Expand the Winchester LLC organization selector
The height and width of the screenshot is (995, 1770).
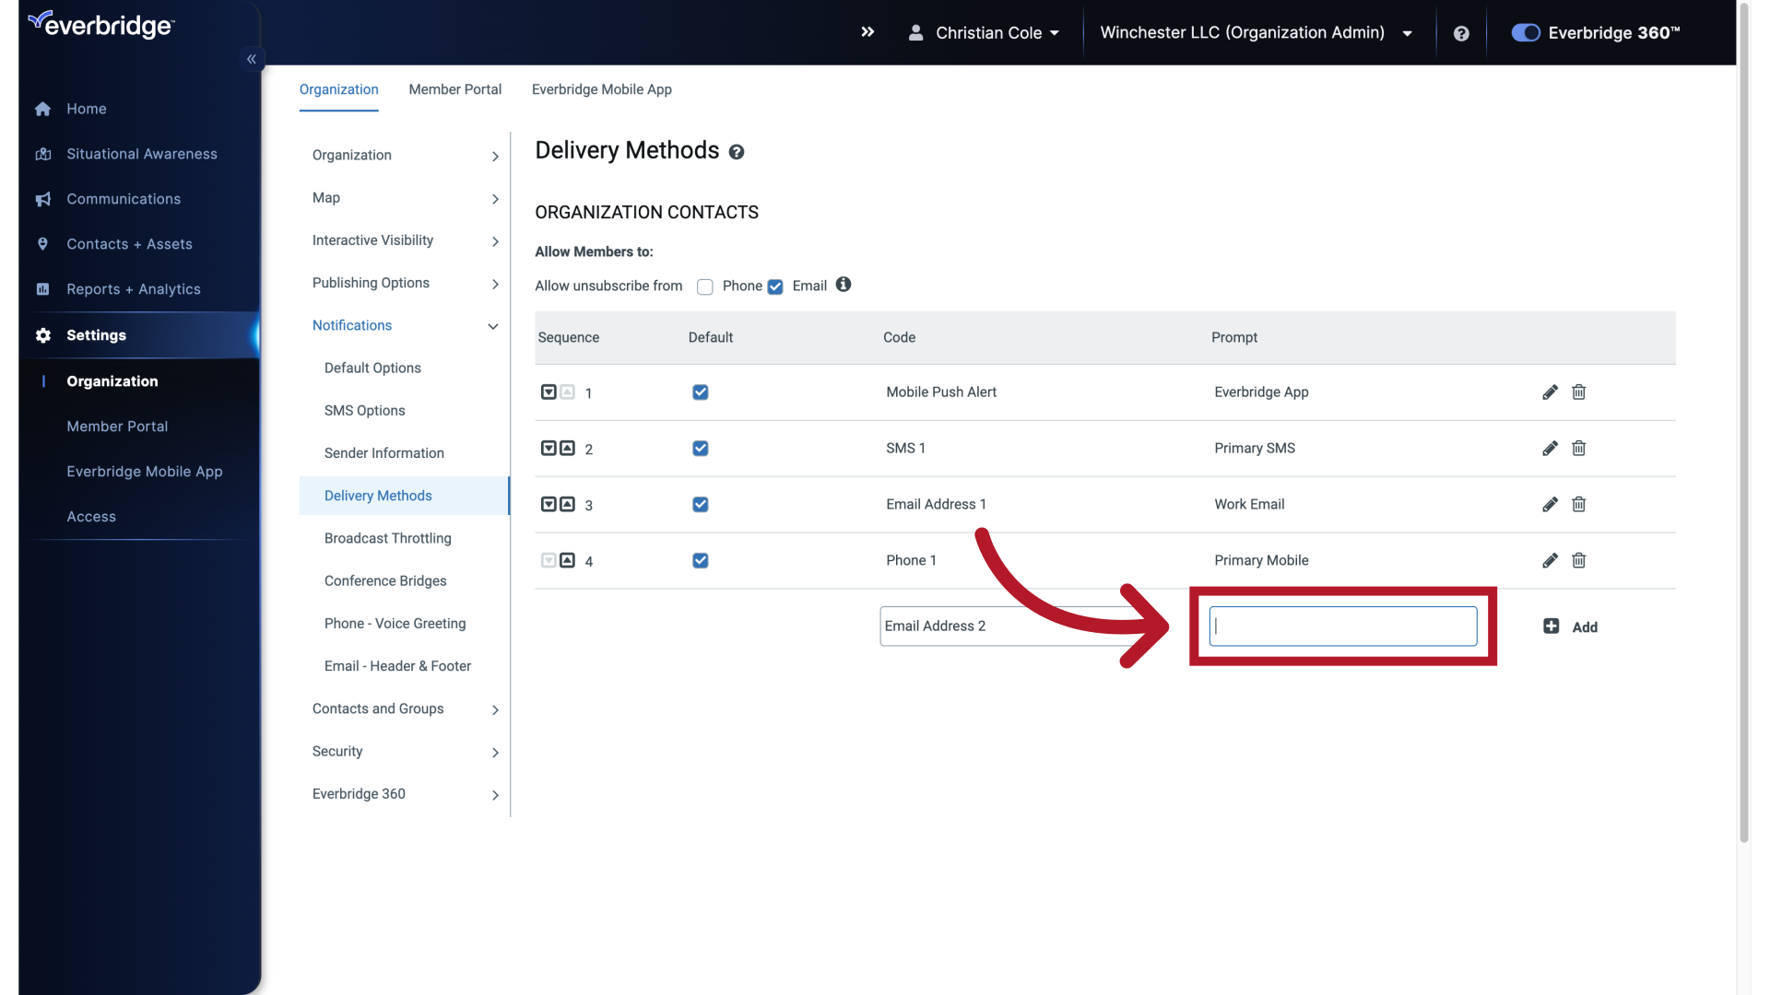[x=1408, y=33]
